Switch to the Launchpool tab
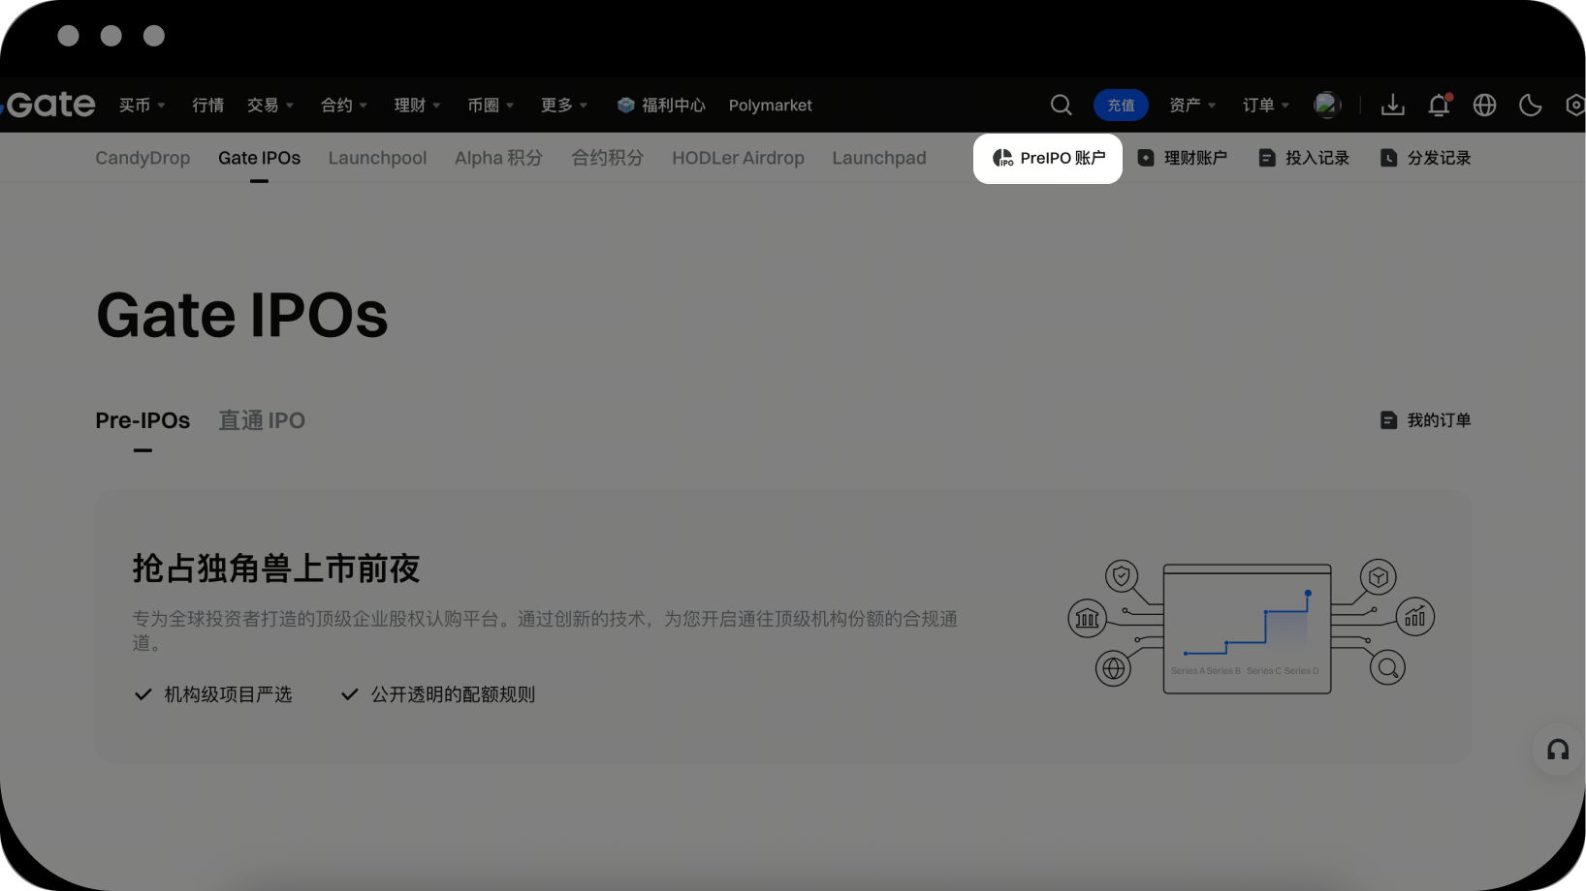The image size is (1586, 891). pyautogui.click(x=377, y=158)
